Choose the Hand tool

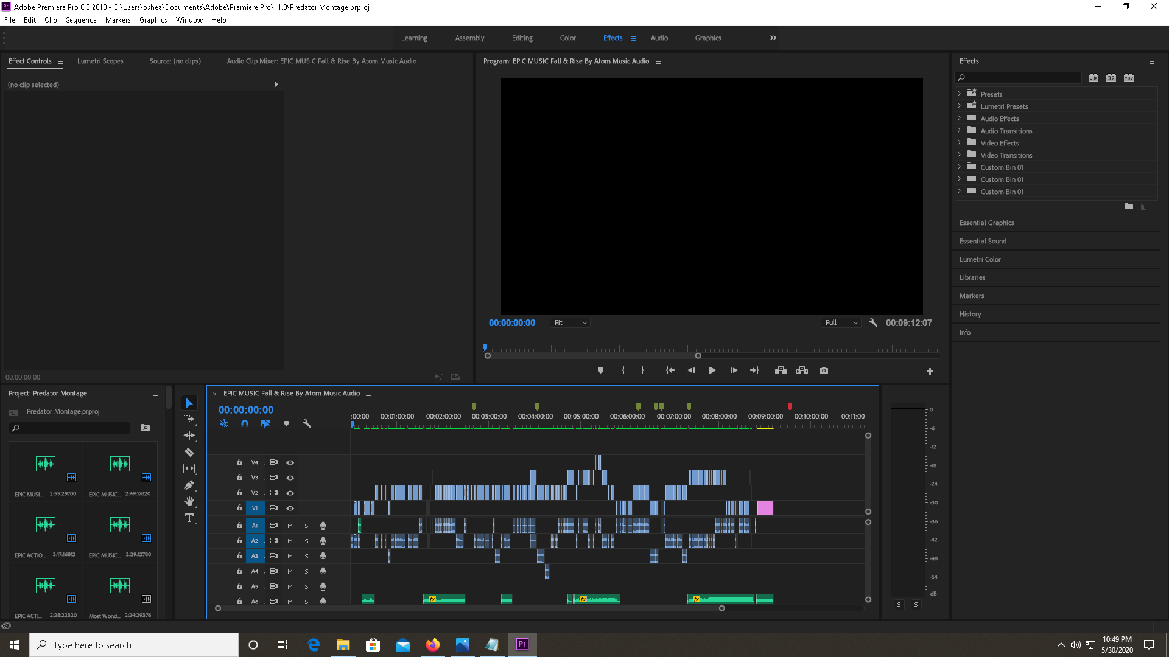click(x=189, y=501)
